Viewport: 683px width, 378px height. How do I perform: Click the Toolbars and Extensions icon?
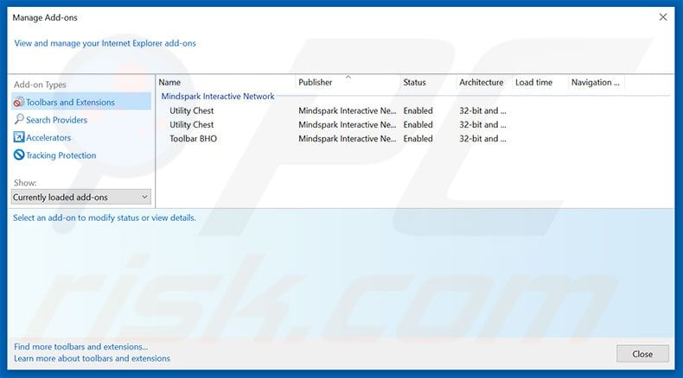(x=19, y=103)
